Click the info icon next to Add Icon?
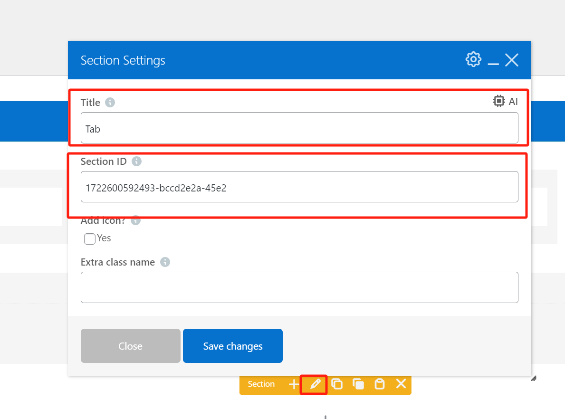 pyautogui.click(x=135, y=220)
